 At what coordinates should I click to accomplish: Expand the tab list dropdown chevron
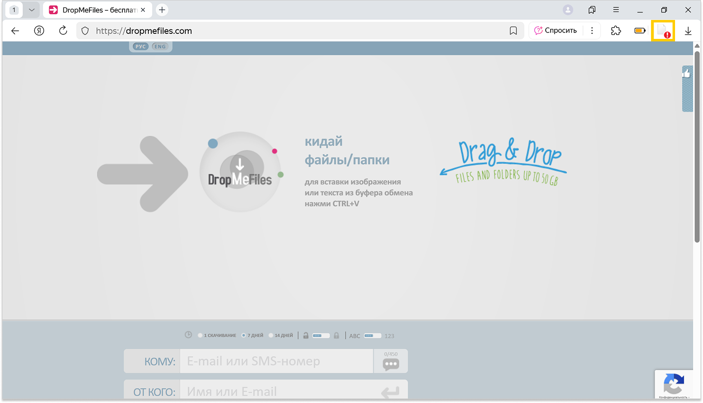coord(31,10)
